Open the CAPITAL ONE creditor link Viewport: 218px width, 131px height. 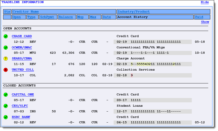[23, 94]
